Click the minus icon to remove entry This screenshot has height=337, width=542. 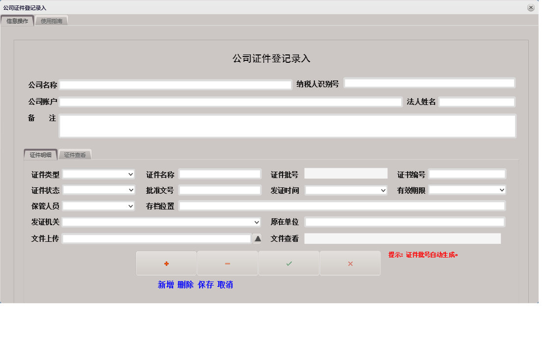pos(227,263)
